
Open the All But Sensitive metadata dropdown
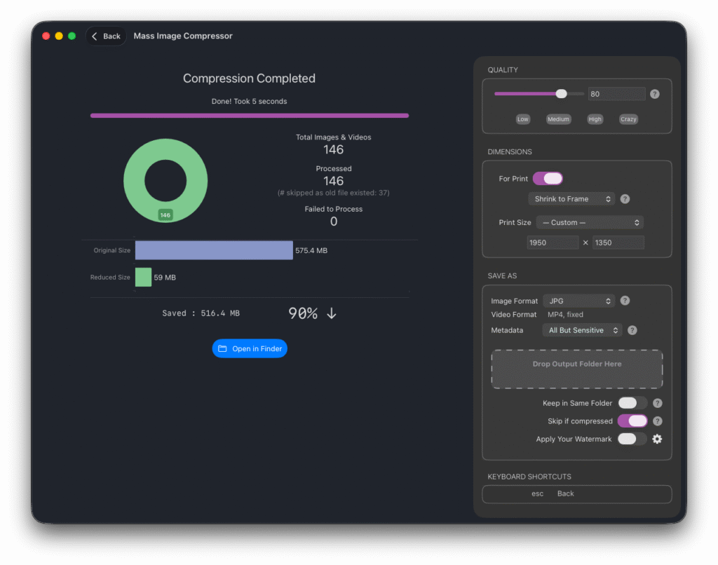pyautogui.click(x=582, y=330)
